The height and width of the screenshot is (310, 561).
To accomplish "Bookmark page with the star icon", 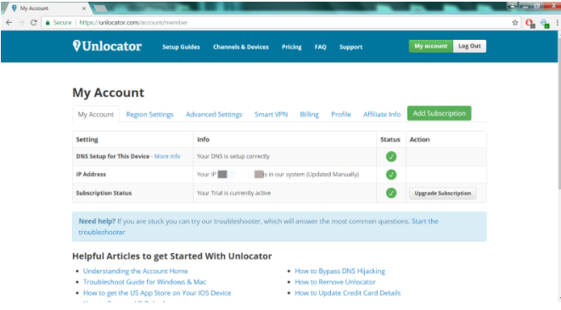I will click(515, 23).
